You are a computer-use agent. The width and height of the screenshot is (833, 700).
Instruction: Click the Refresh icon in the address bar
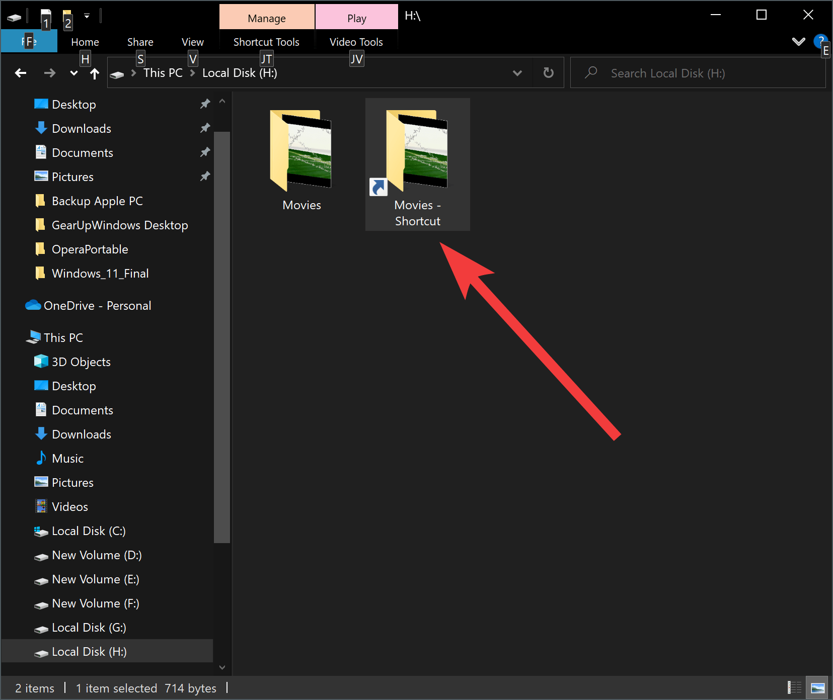548,72
